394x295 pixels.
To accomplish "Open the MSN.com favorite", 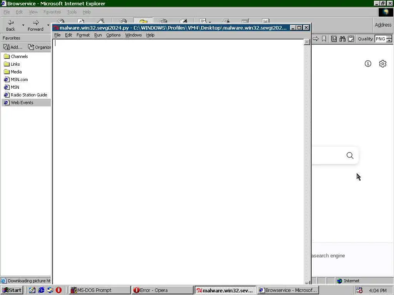I will click(x=16, y=80).
